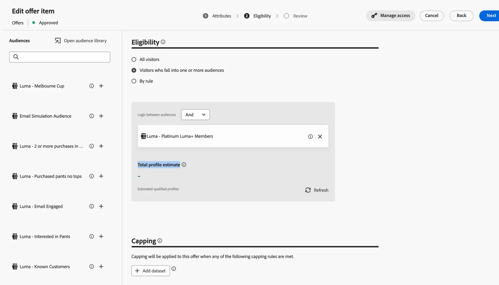Show info for Luma - Melbourne Cup audience
499x285 pixels.
pos(92,86)
